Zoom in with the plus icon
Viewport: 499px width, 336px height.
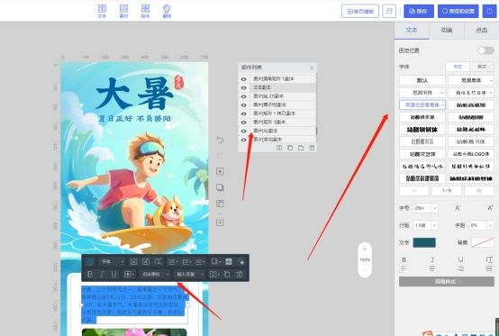click(365, 250)
